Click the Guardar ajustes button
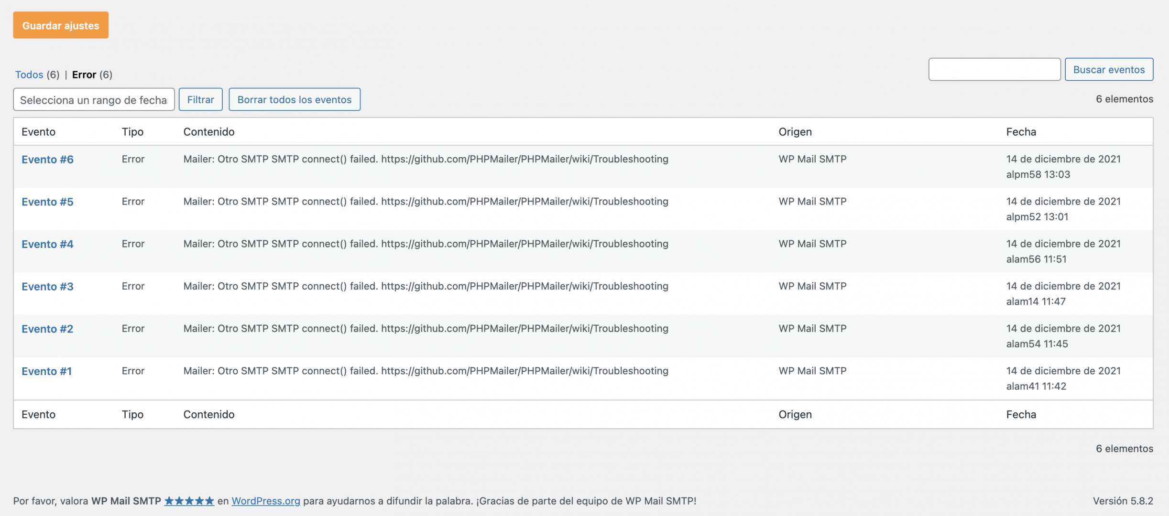The height and width of the screenshot is (516, 1169). click(61, 25)
